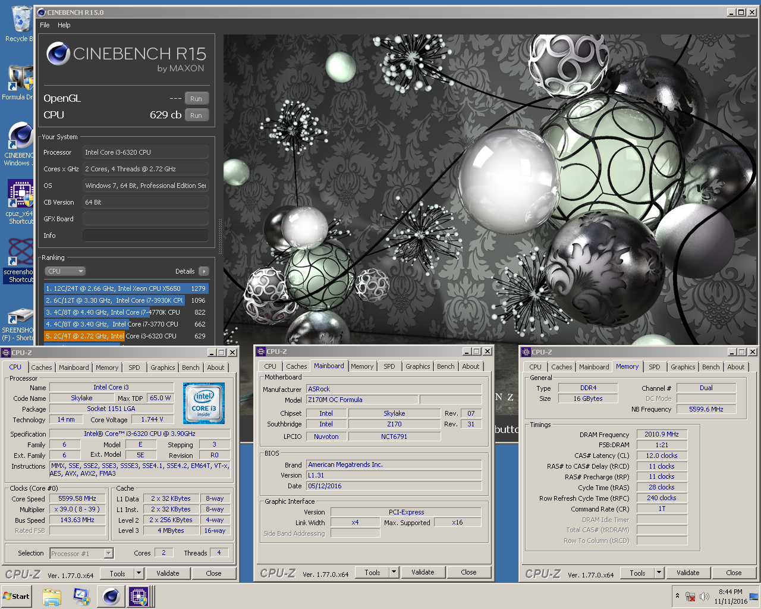
Task: Switch to Cinebench via taskbar icon
Action: [110, 597]
